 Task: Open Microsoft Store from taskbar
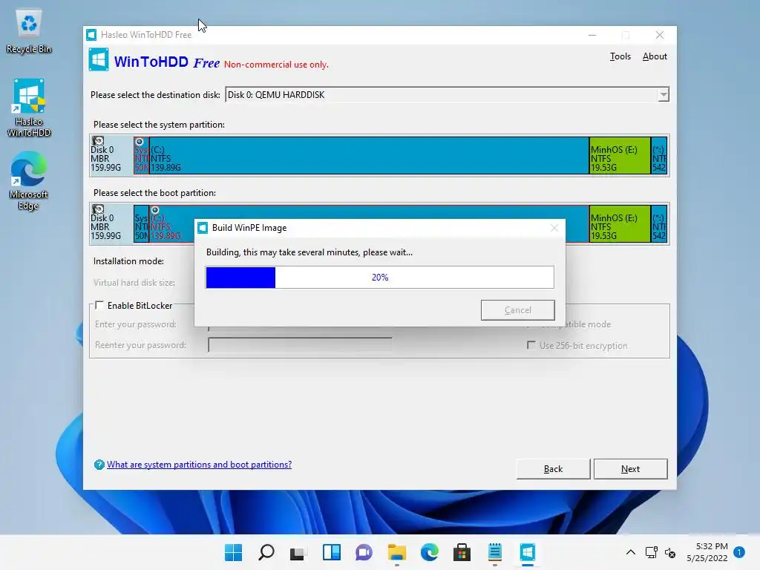point(462,552)
